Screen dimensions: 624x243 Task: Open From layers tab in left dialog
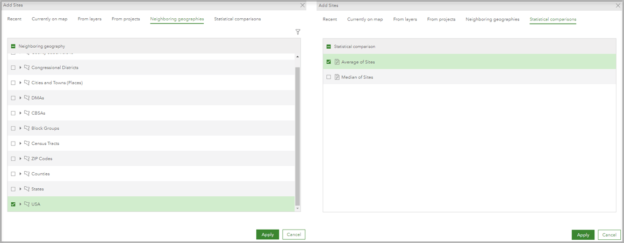tap(90, 19)
